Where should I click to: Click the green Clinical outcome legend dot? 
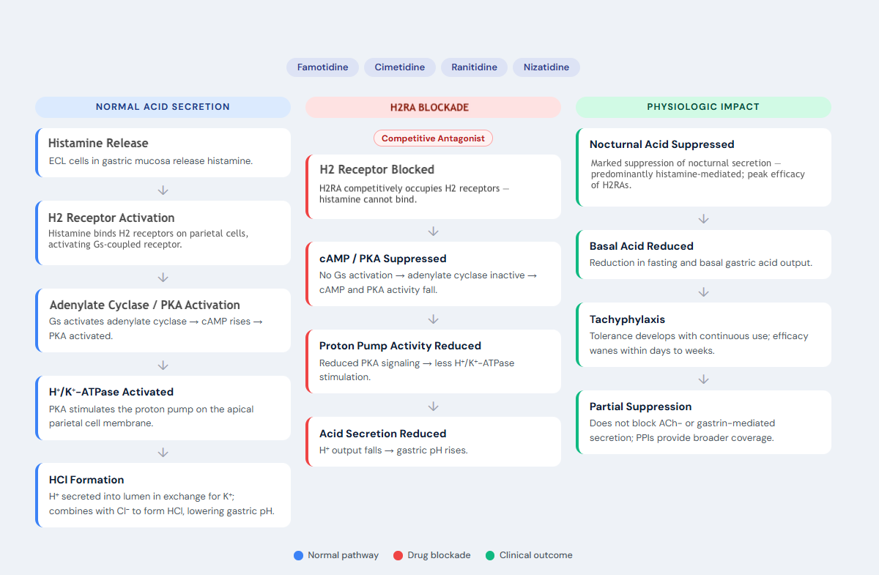[x=490, y=555]
